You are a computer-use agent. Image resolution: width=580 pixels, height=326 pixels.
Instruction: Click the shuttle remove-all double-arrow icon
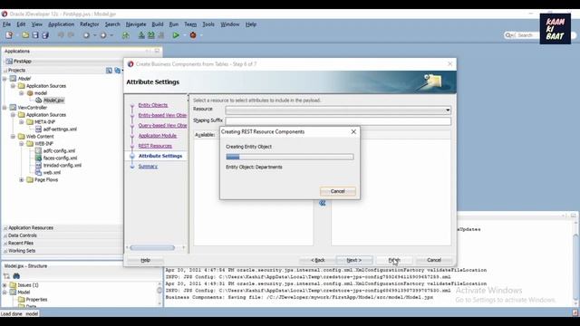pyautogui.click(x=323, y=203)
